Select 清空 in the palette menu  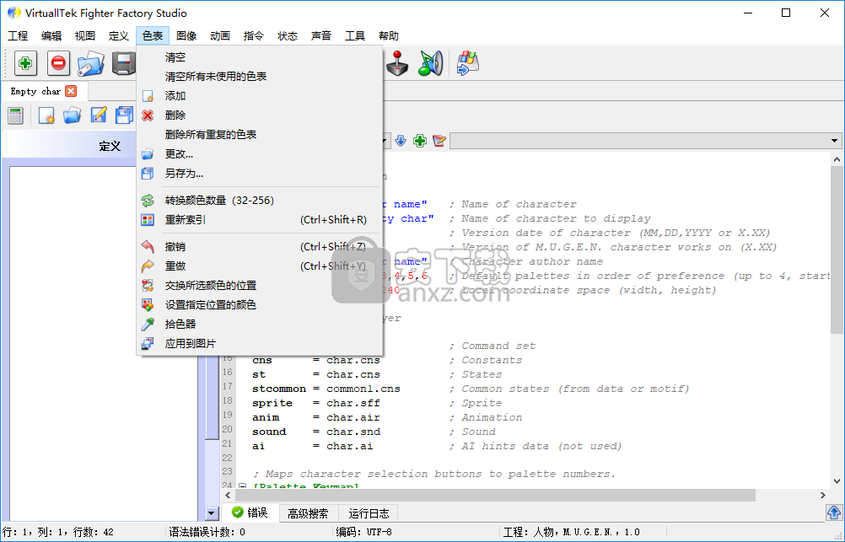click(259, 57)
